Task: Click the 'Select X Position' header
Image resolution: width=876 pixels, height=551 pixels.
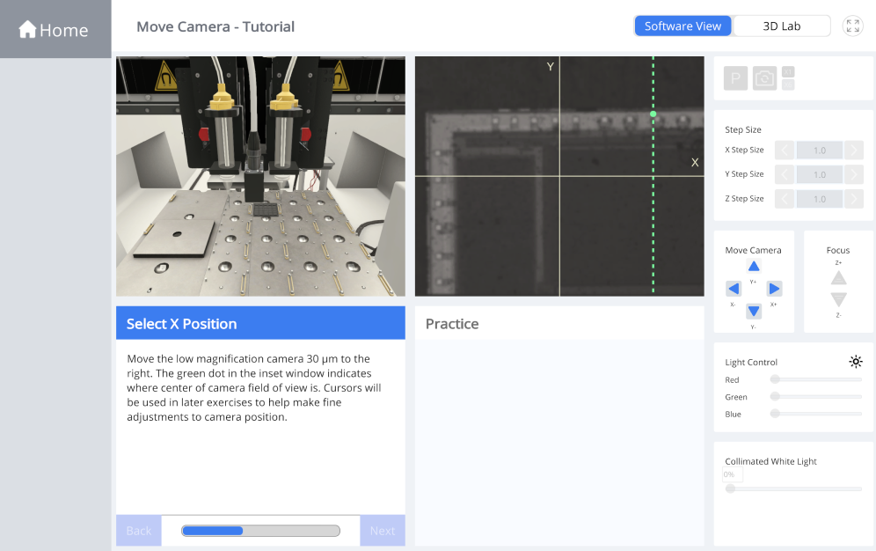Action: [260, 323]
